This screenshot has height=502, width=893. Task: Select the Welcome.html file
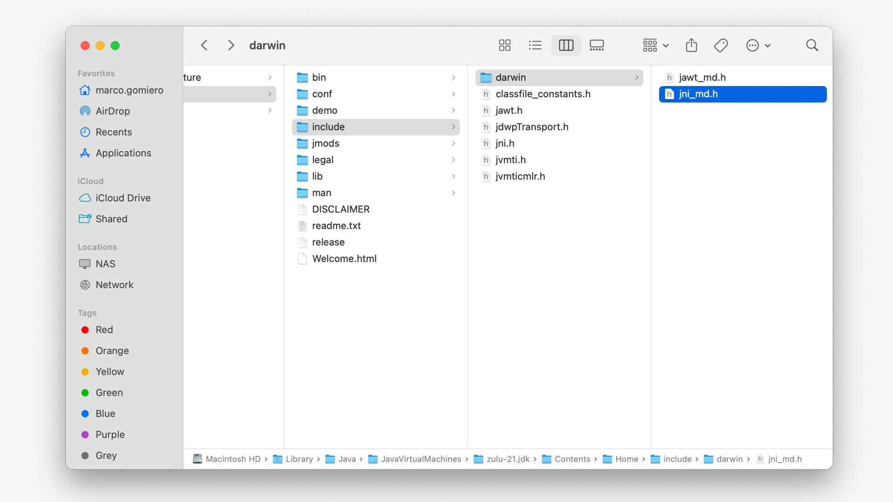(x=344, y=258)
